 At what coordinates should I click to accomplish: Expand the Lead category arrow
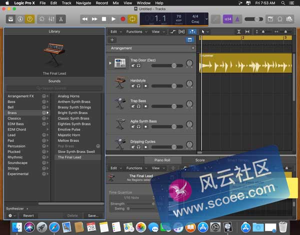pyautogui.click(x=47, y=135)
